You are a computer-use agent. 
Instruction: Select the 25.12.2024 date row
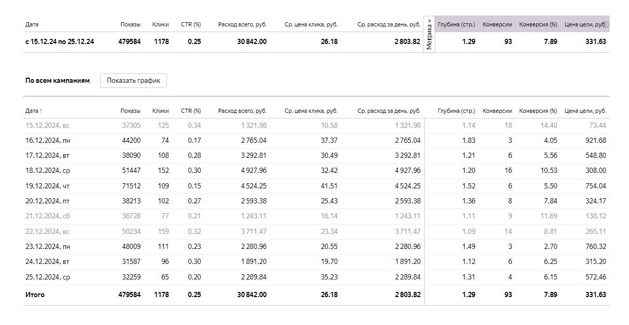(x=47, y=277)
